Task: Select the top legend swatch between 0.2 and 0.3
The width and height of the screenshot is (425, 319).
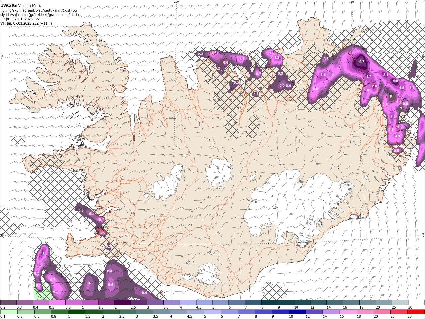Action: click(8, 303)
